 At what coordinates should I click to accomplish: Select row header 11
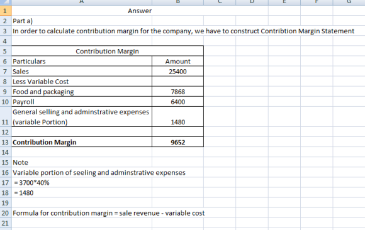[6, 117]
